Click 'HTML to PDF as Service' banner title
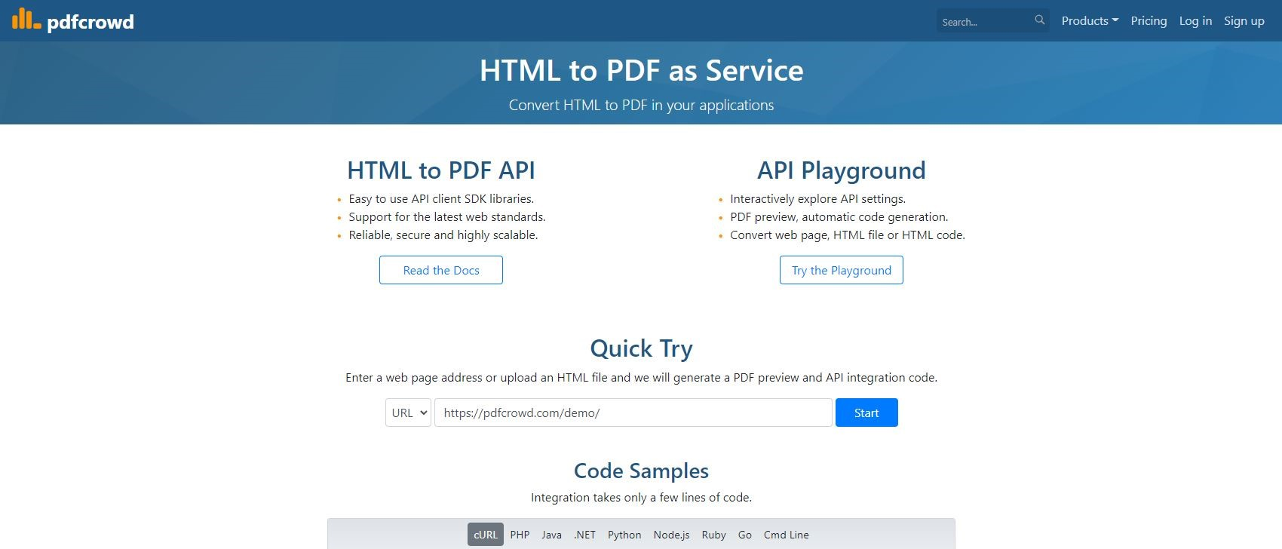Image resolution: width=1282 pixels, height=549 pixels. 641,71
